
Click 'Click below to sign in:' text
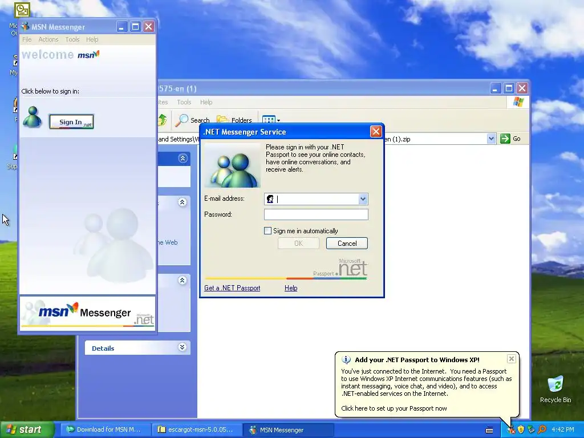click(50, 91)
